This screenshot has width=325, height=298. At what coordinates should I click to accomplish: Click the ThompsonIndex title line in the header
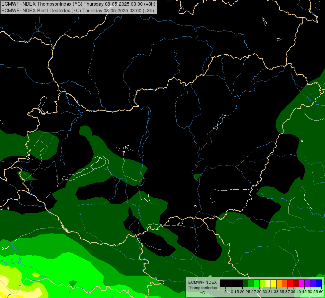point(78,4)
